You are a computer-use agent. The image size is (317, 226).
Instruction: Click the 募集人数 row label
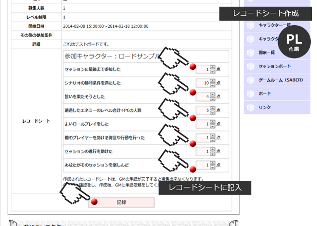(36, 8)
